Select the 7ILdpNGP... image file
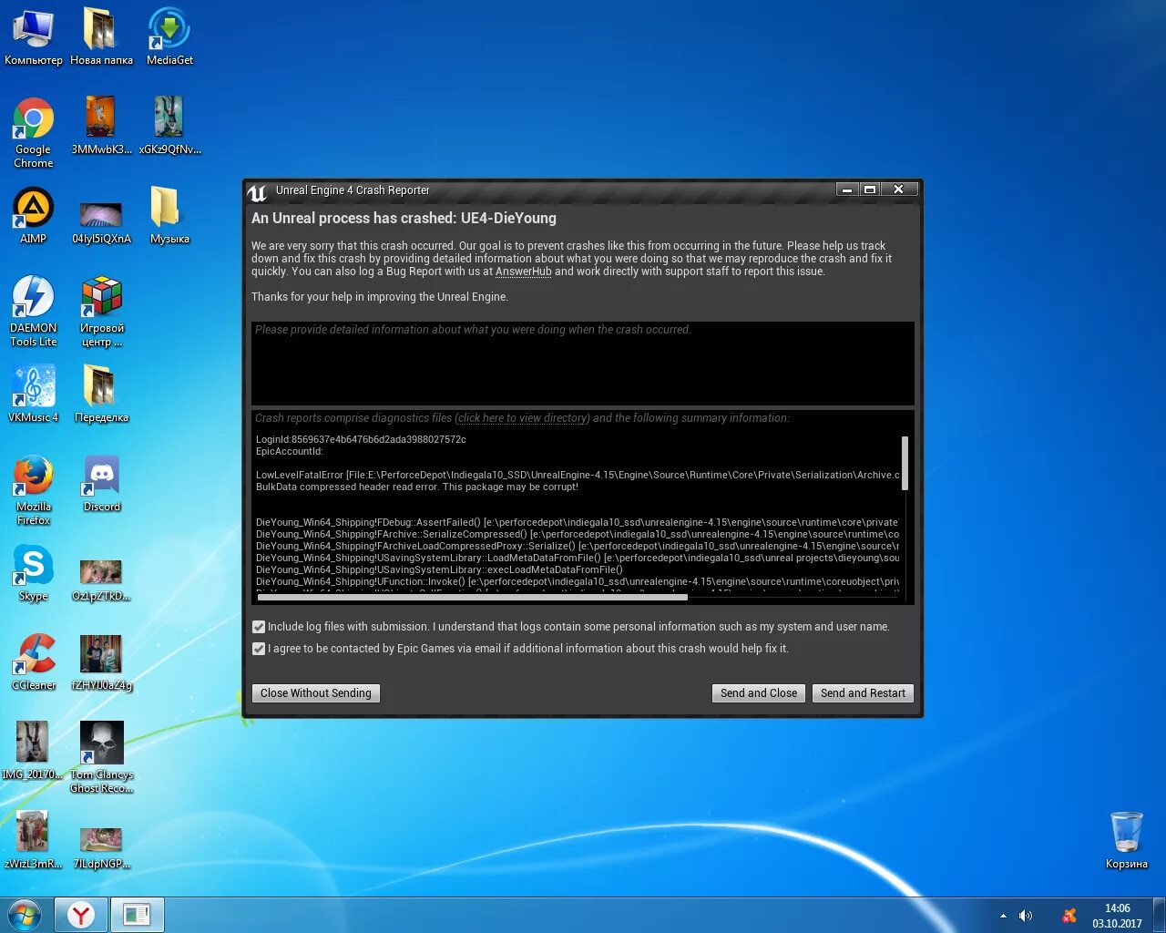 click(x=101, y=847)
